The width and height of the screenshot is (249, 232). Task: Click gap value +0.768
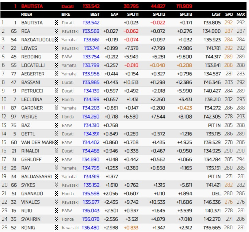click(x=111, y=125)
